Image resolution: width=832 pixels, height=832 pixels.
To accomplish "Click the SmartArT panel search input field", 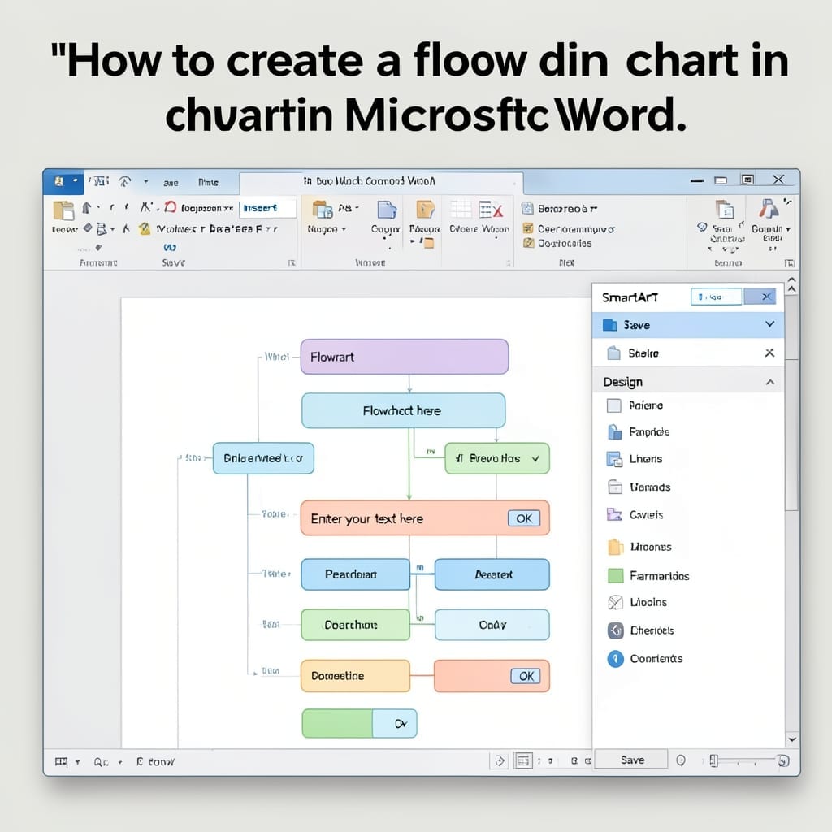I will pyautogui.click(x=716, y=297).
